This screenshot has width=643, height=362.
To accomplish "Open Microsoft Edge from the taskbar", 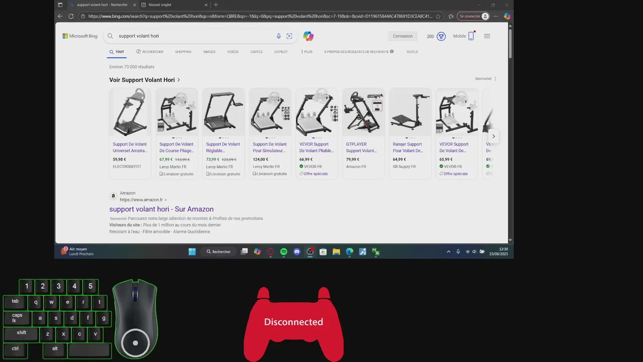I will (x=350, y=251).
